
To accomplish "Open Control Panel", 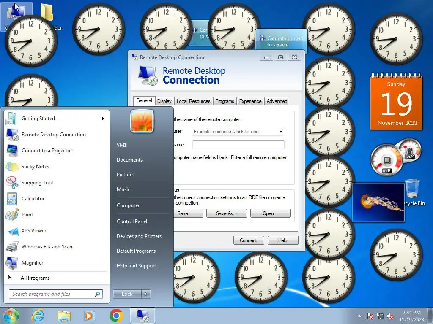I will pos(132,221).
